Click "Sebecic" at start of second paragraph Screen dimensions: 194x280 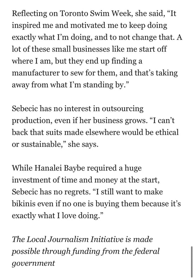tap(25, 109)
